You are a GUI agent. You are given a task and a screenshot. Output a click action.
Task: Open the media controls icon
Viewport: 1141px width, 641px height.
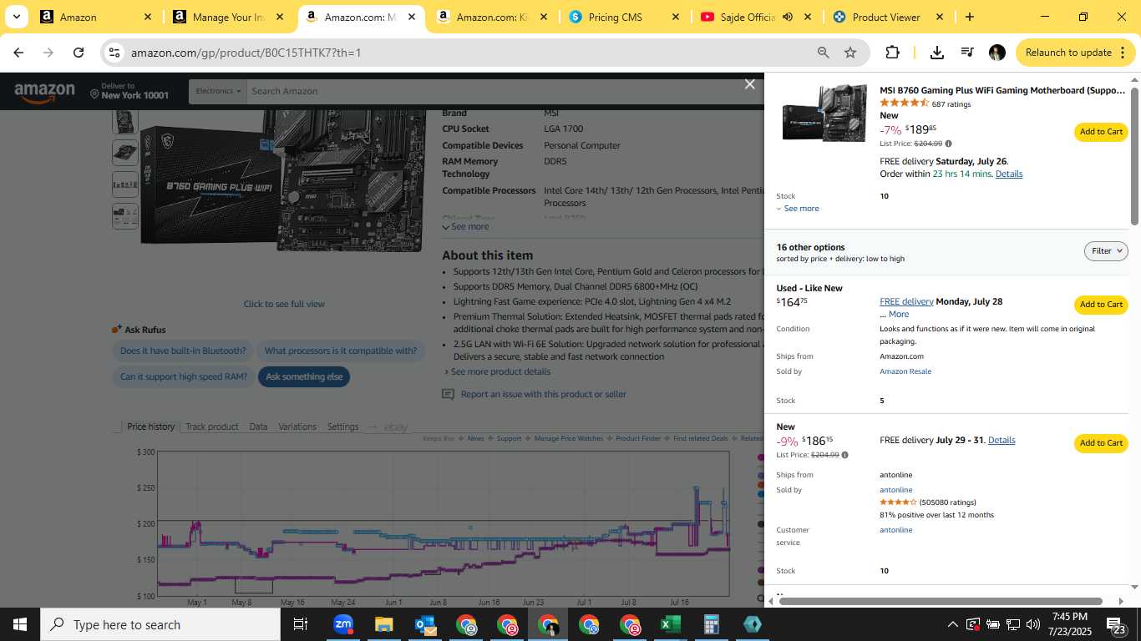967,53
